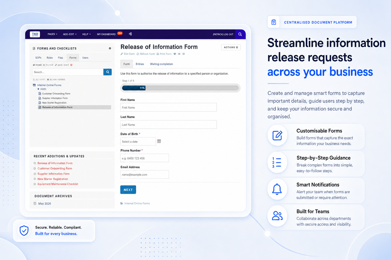Open the Forms and Checklists settings gear
Image resolution: width=391 pixels, height=260 pixels.
click(110, 48)
